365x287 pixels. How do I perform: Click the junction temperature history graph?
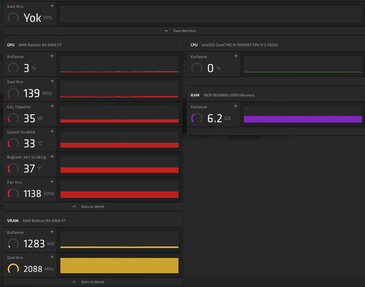(119, 165)
